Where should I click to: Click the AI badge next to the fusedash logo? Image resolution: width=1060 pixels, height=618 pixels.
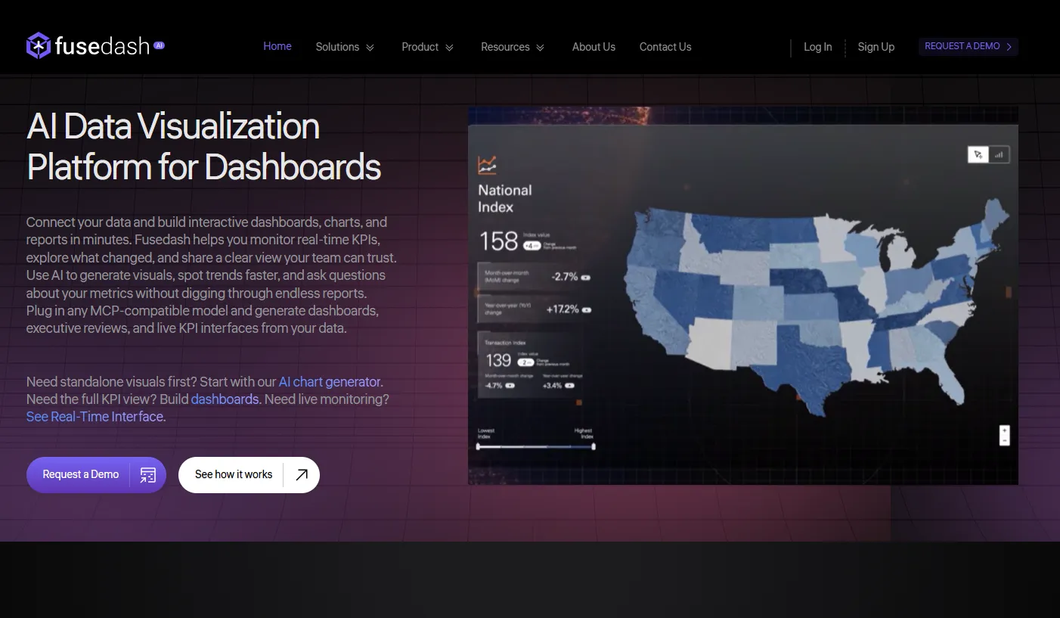[159, 45]
